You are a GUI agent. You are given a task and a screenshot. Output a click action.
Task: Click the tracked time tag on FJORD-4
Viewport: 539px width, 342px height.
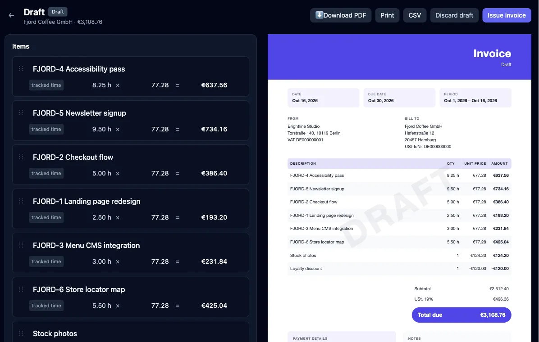click(46, 85)
